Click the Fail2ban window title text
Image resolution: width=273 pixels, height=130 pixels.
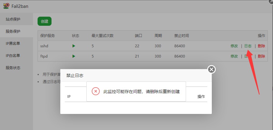coord(20,6)
